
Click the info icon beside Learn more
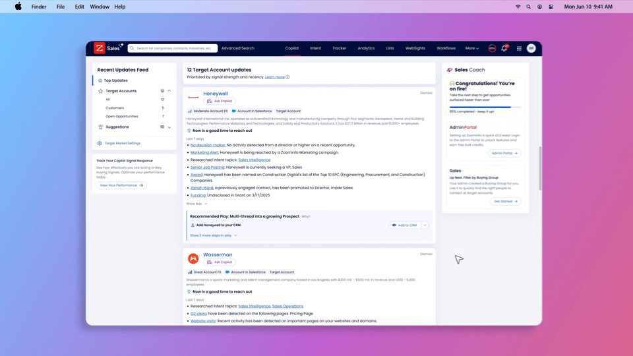click(x=287, y=77)
